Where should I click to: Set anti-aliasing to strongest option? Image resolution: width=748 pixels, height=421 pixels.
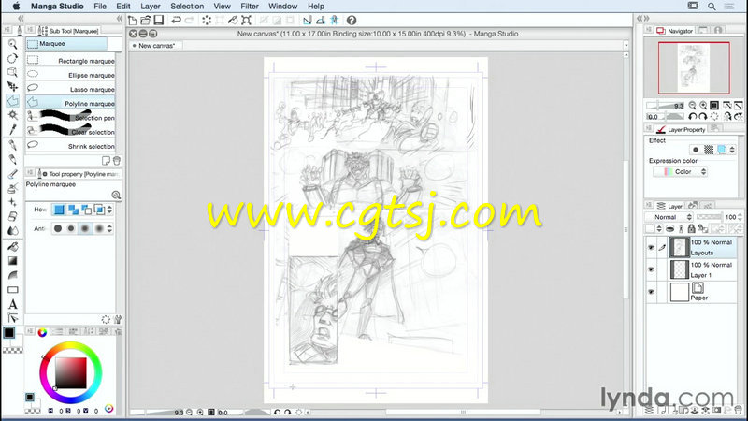(x=99, y=228)
